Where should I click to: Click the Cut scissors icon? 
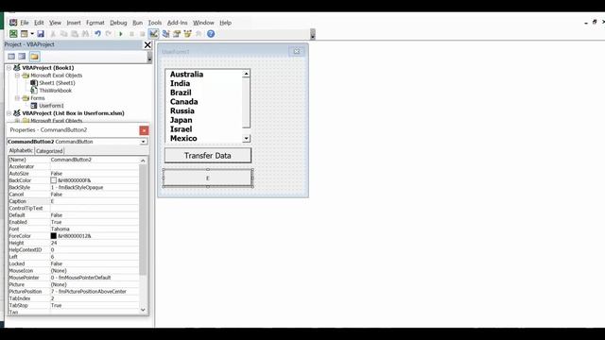coord(53,34)
